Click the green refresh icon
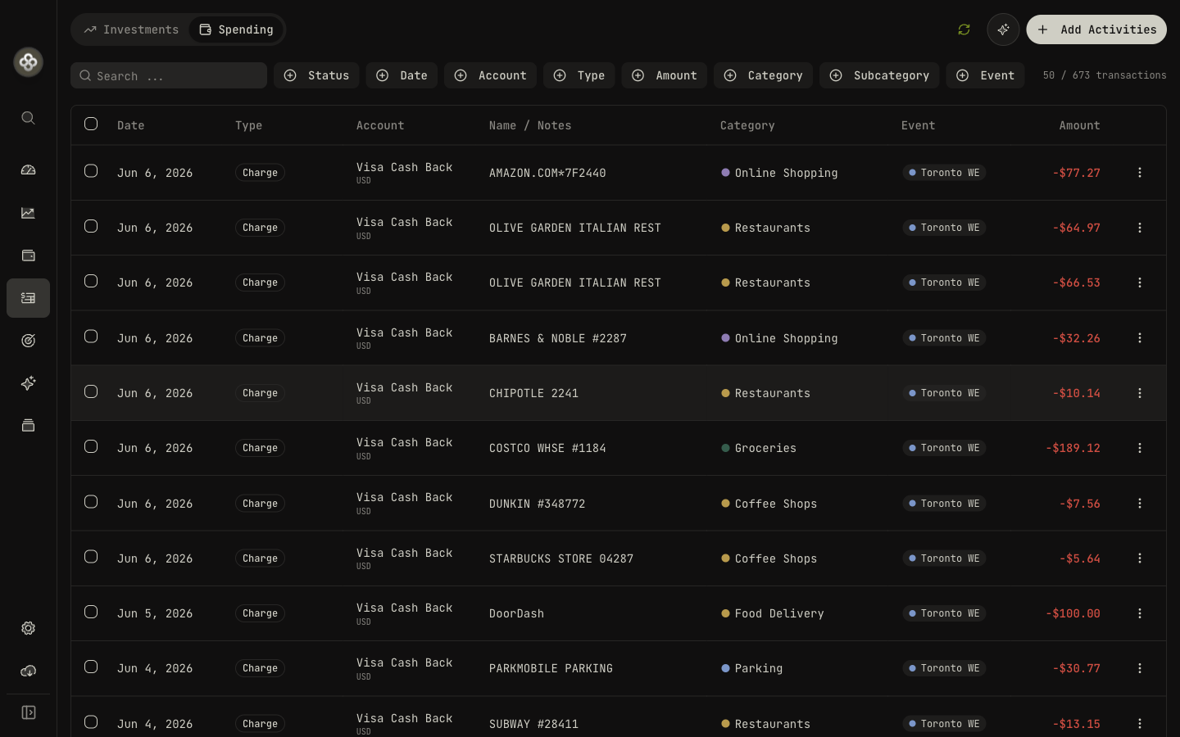 (964, 29)
